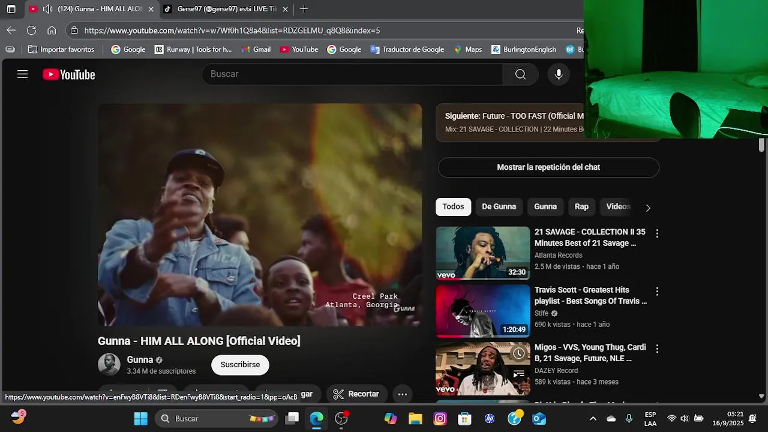Open the browser home page
The image size is (768, 432).
pos(52,30)
